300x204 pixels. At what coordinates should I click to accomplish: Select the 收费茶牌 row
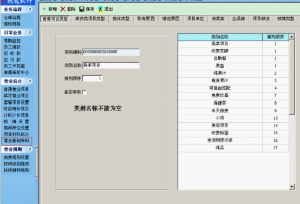(x=233, y=51)
